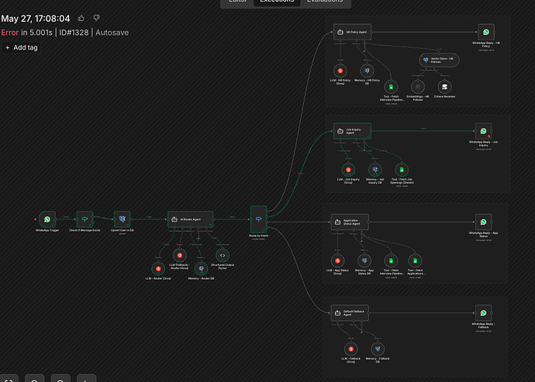535x382 pixels.
Task: Open the Check If Message Exists node
Action: tap(85, 219)
